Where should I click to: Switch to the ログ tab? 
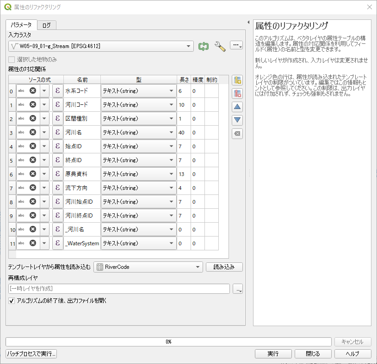click(46, 25)
